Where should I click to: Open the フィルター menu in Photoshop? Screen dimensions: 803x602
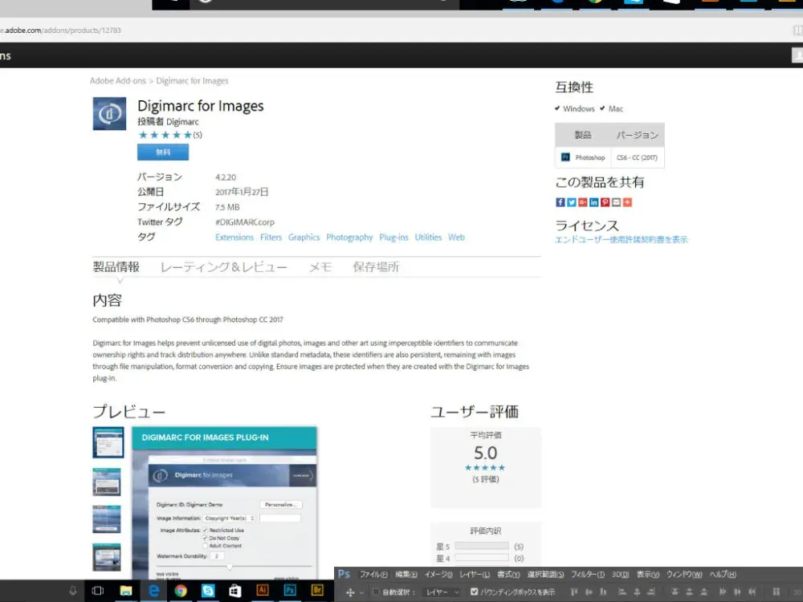[x=588, y=575]
